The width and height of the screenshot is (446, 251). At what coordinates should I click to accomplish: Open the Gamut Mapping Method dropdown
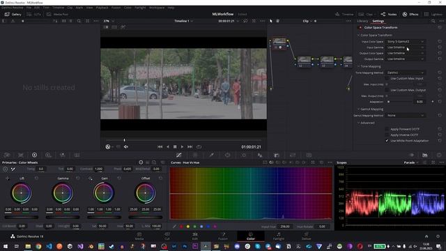click(406, 116)
